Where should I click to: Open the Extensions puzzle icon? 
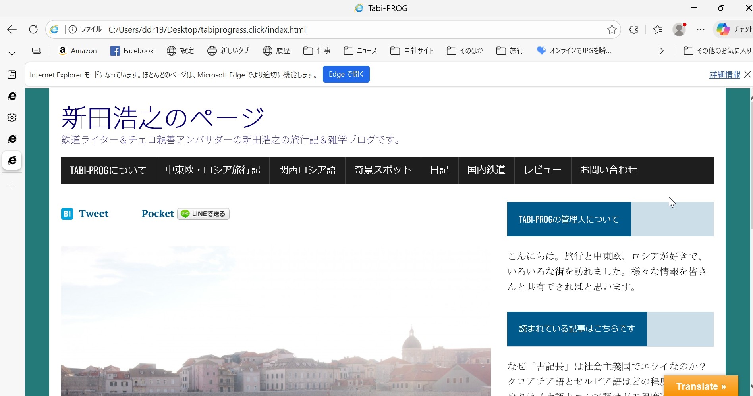tap(633, 29)
